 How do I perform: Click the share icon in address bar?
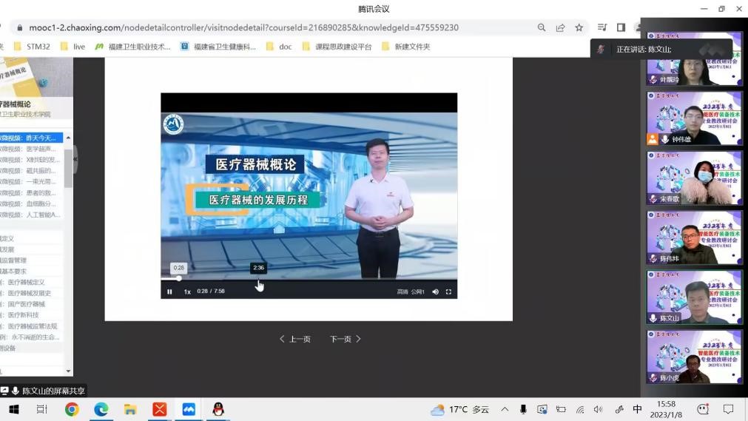click(x=561, y=27)
